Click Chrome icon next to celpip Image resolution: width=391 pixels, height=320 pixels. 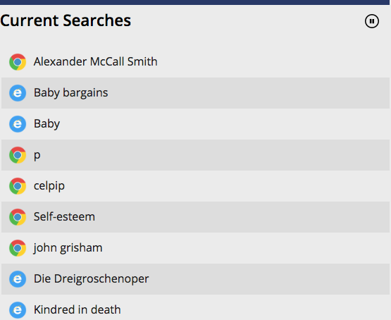click(x=18, y=186)
